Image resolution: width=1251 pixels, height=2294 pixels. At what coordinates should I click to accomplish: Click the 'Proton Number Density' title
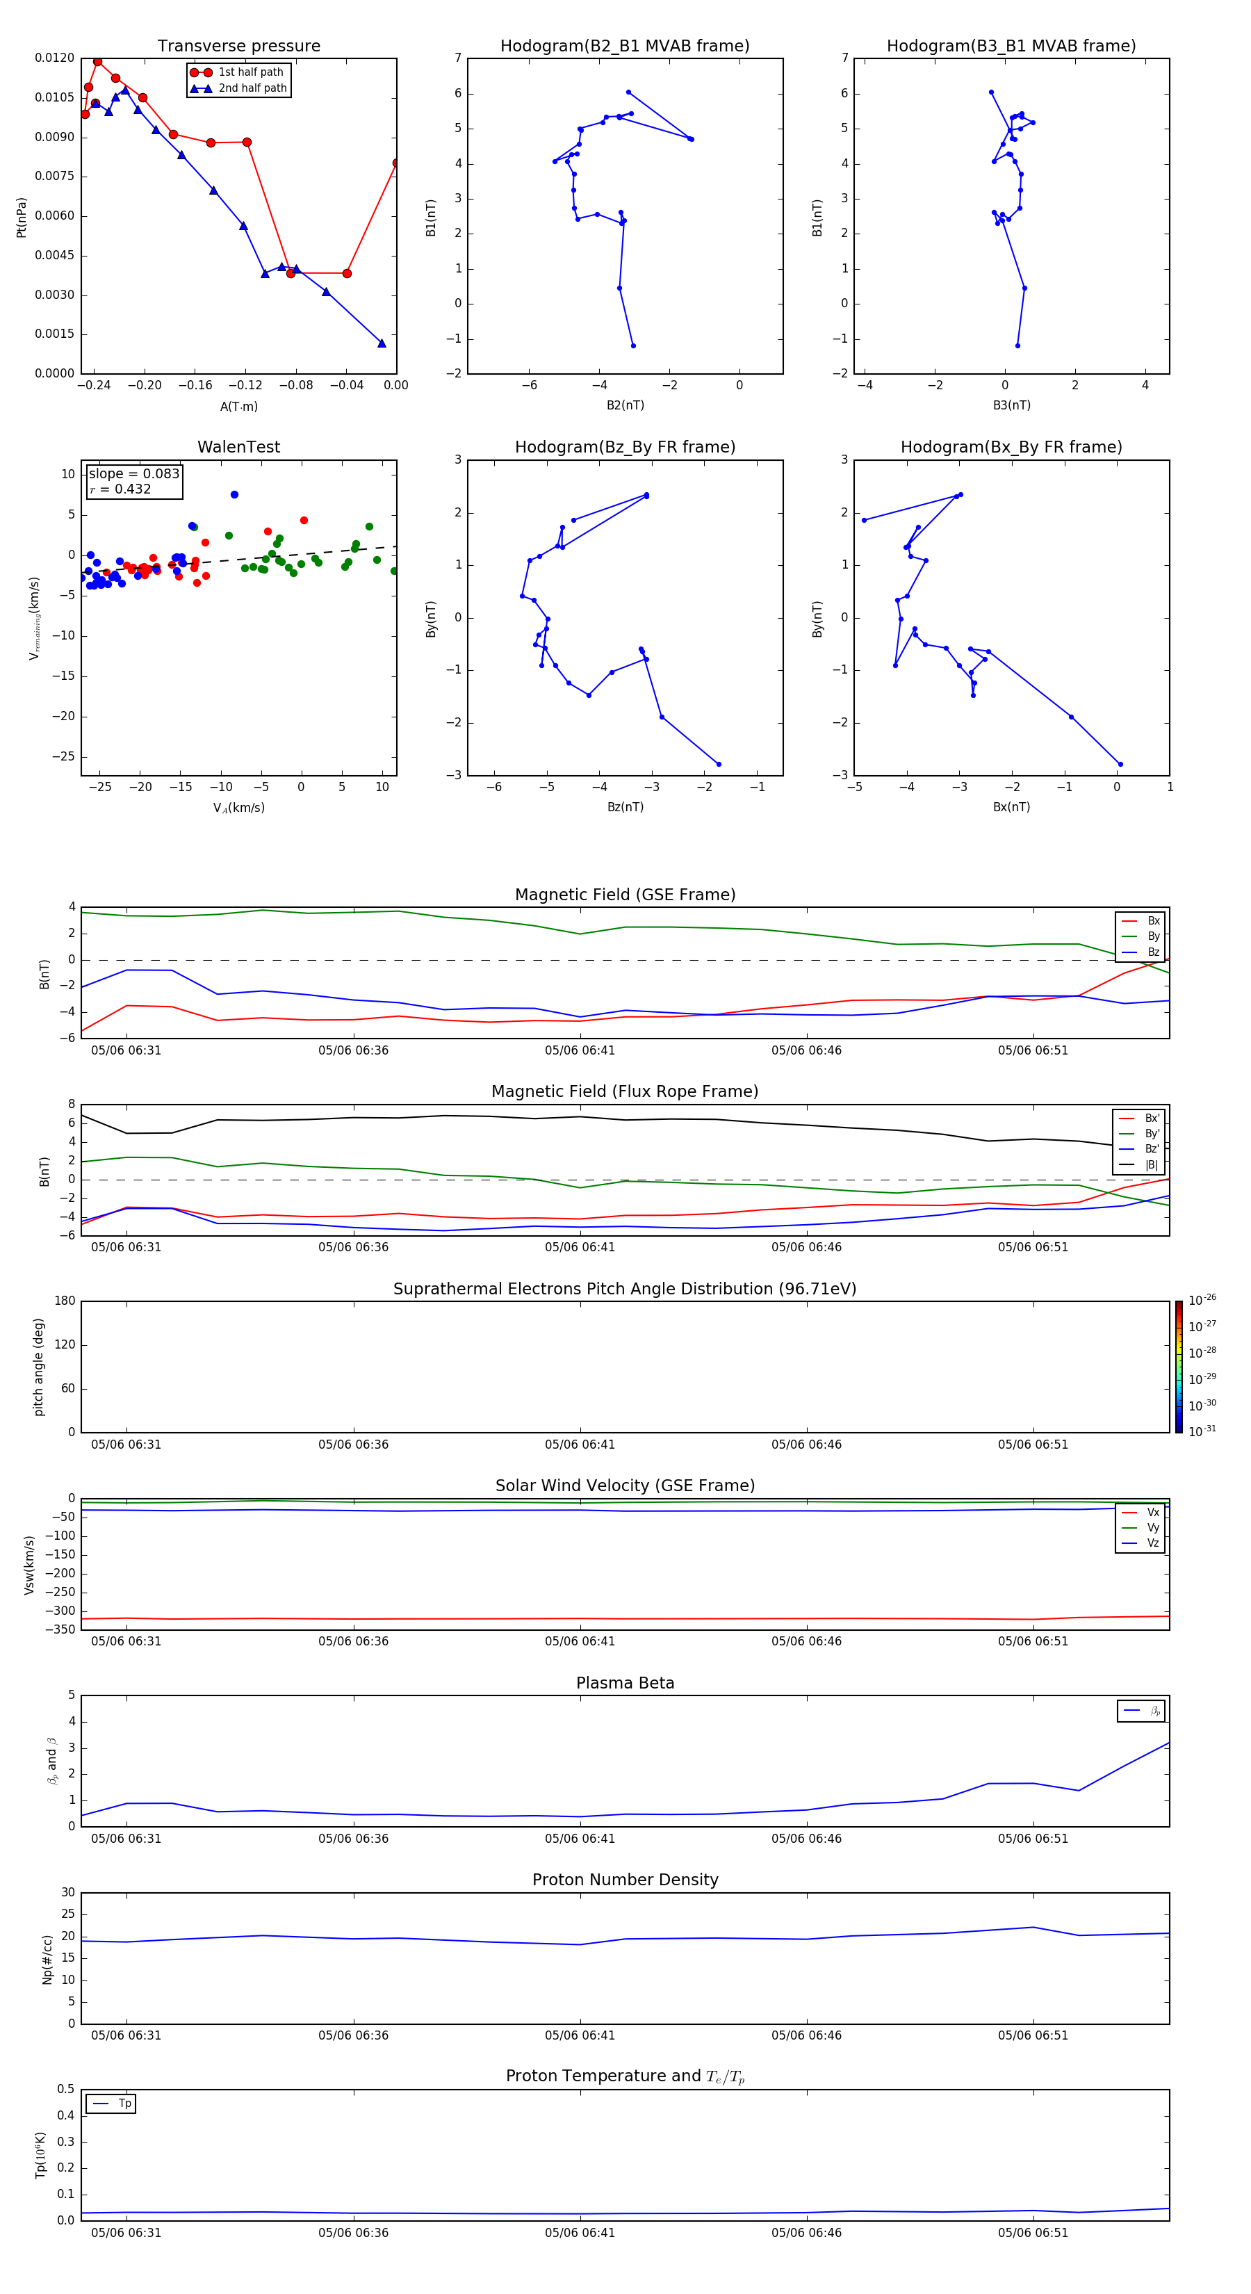click(625, 1880)
